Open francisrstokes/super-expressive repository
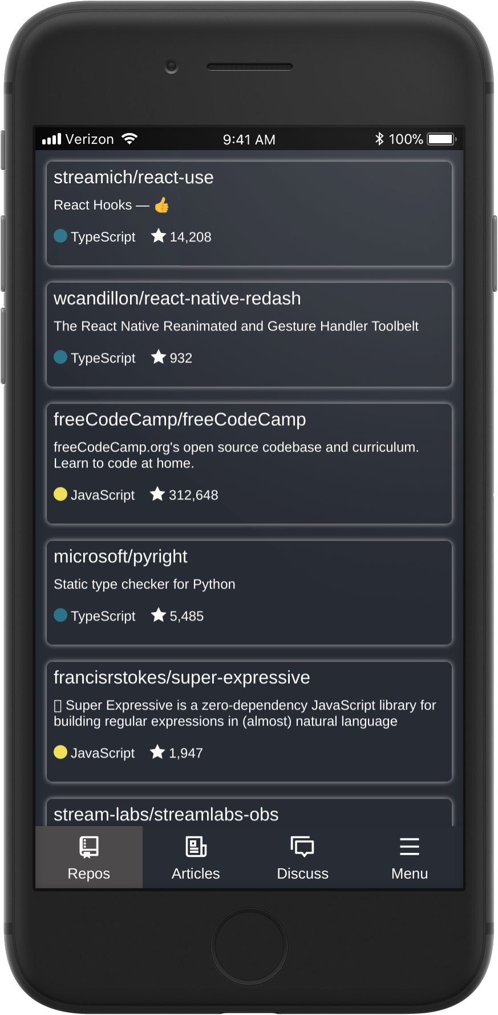 click(181, 678)
